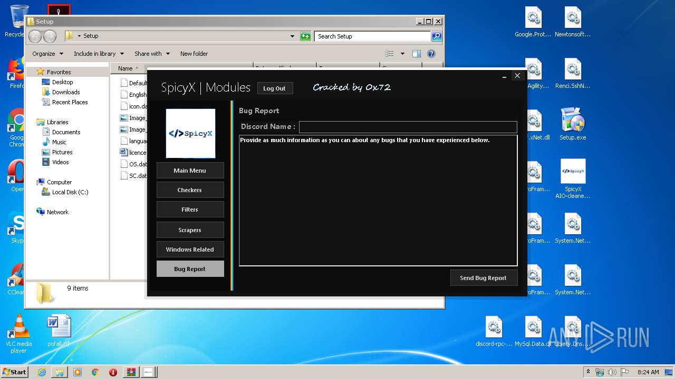The width and height of the screenshot is (675, 379).
Task: Open the Documents library
Action: (x=66, y=132)
